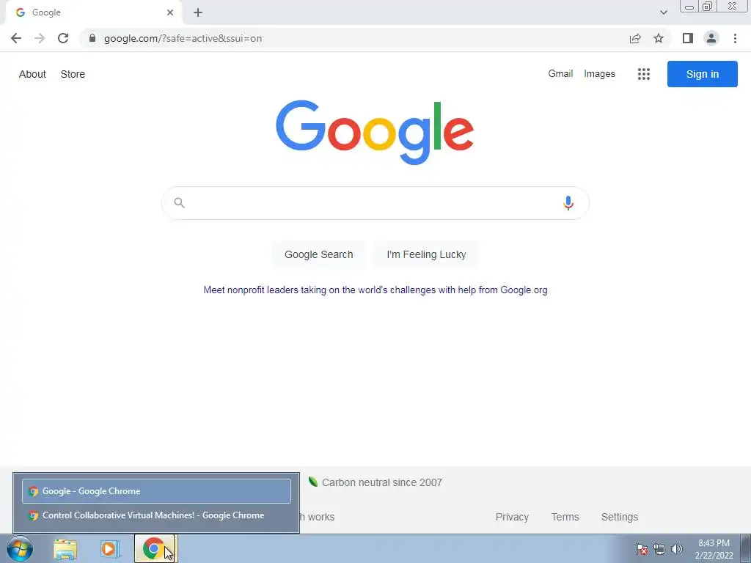The height and width of the screenshot is (563, 751).
Task: Click the forward navigation arrow
Action: 40,38
